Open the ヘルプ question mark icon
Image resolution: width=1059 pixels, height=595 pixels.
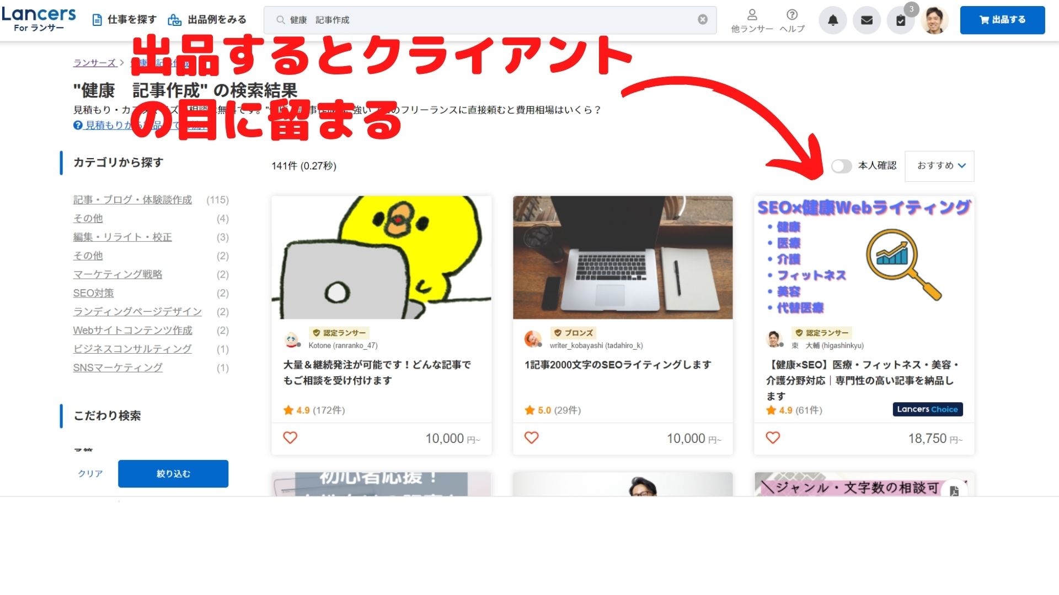coord(792,15)
